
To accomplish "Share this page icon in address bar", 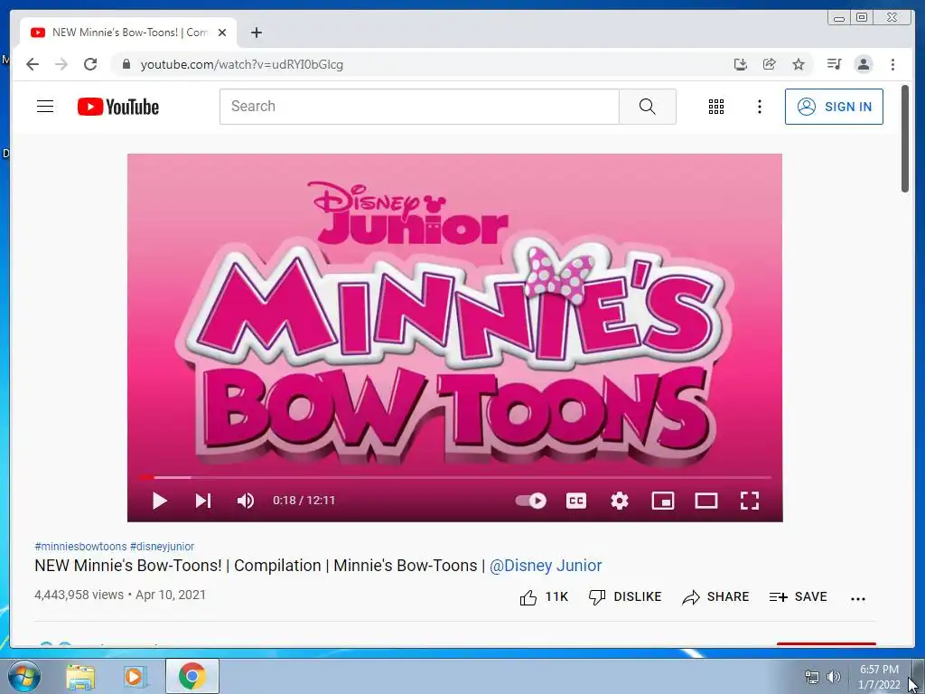I will pos(770,64).
